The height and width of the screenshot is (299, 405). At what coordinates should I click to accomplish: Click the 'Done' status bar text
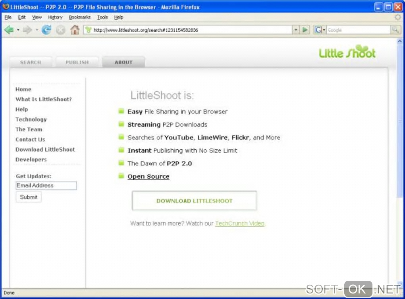(9, 293)
